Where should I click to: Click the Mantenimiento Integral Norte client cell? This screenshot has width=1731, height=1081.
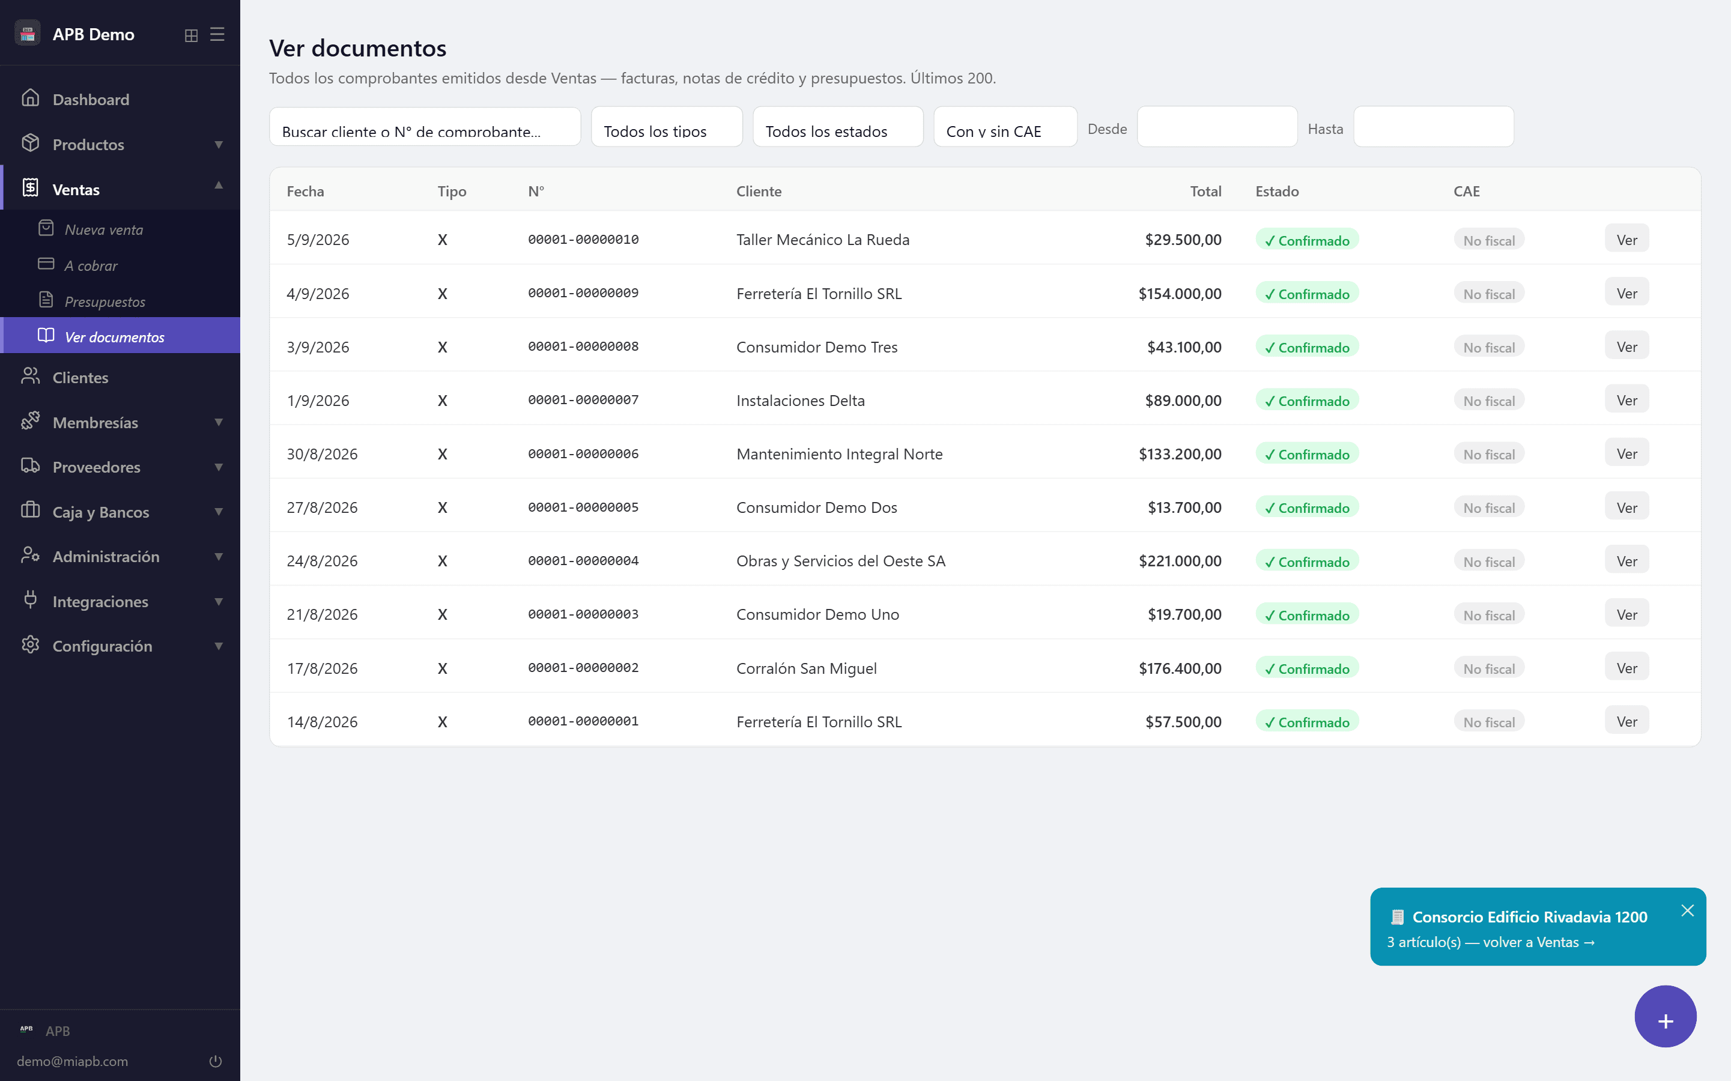tap(840, 454)
